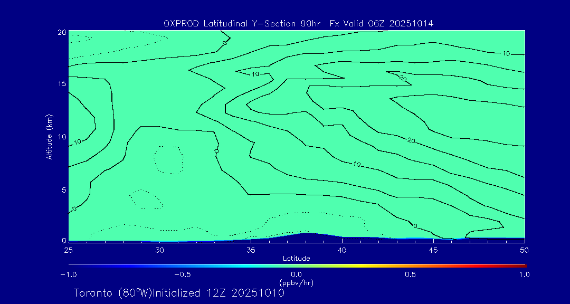Click colorbar label 0.5
The height and width of the screenshot is (304, 570).
[x=411, y=274]
